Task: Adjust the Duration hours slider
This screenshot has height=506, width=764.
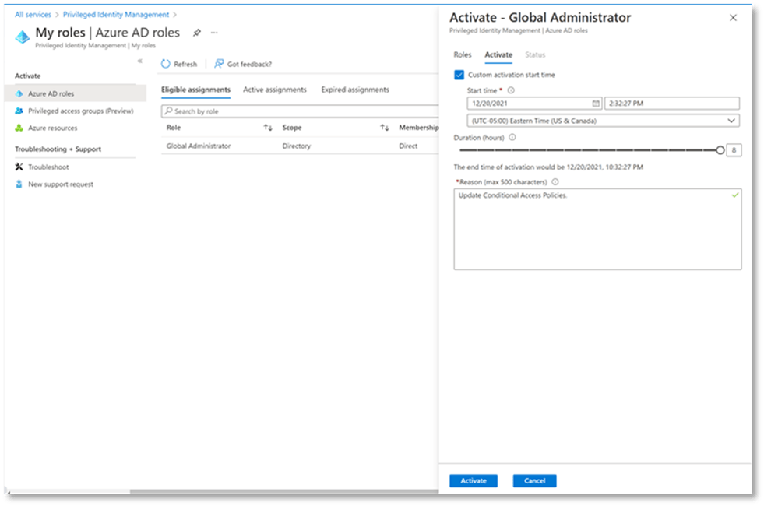Action: (720, 150)
